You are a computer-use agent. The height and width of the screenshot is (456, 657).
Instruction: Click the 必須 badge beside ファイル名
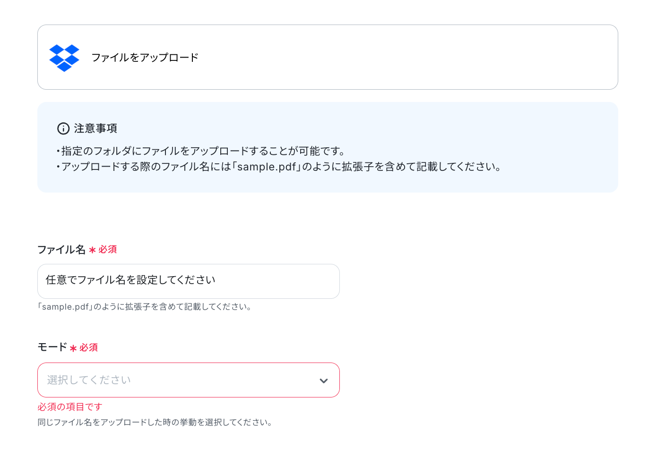[x=108, y=249]
